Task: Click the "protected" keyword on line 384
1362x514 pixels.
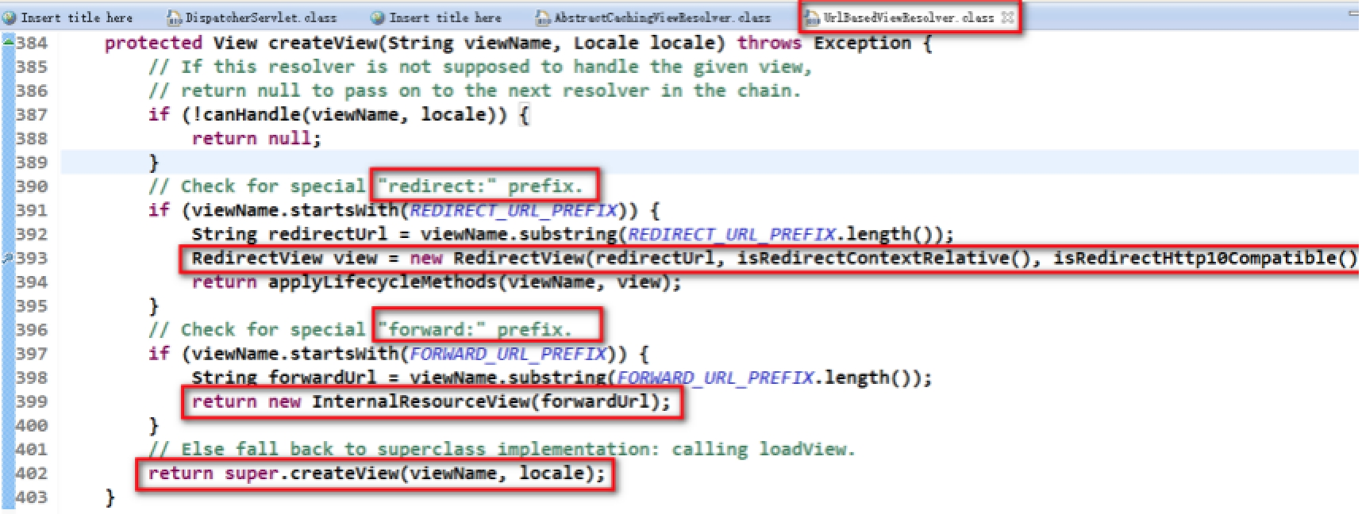Action: (x=153, y=43)
